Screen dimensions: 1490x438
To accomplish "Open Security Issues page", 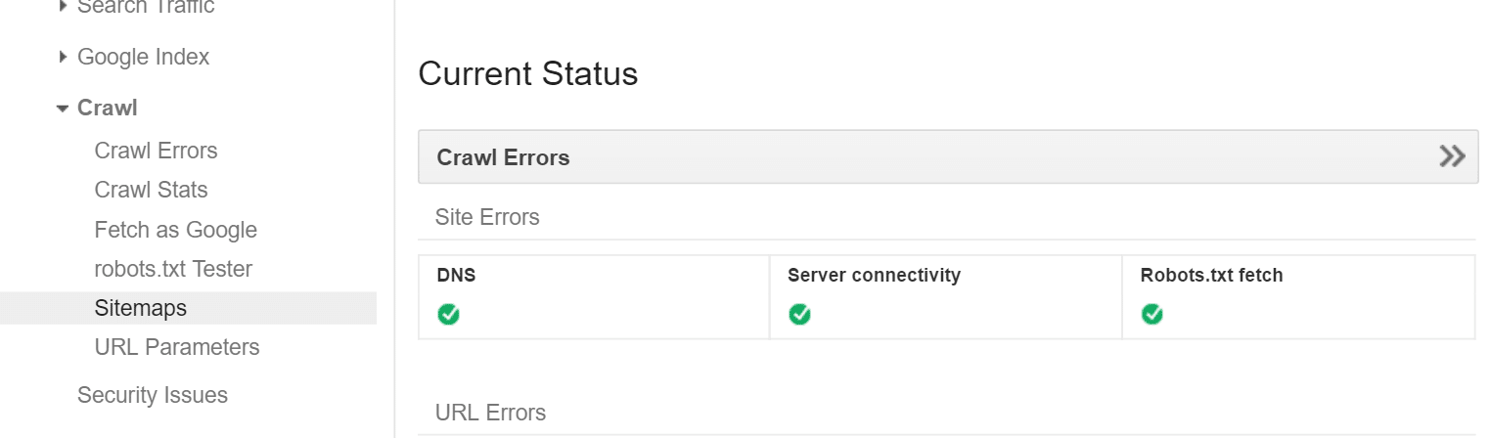I will [153, 395].
